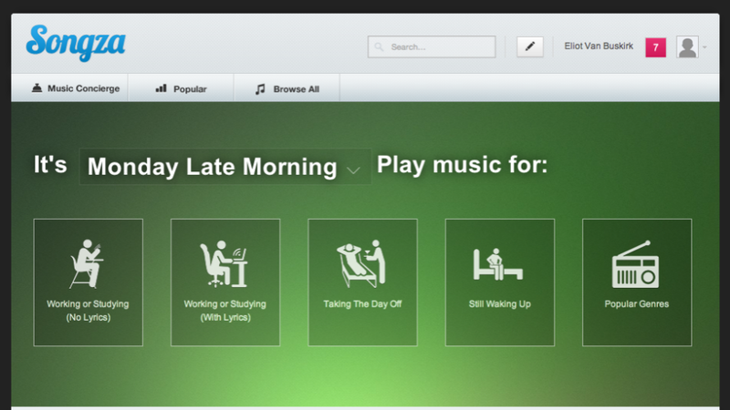Screen dimensions: 730x410
Task: Select Working or Studying (With Lyrics) label
Action: pos(225,311)
